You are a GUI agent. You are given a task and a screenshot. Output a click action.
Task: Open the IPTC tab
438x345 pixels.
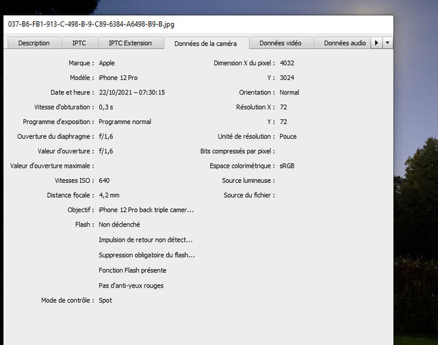pos(79,42)
